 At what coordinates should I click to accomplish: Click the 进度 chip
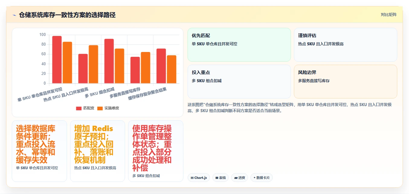[240, 178]
